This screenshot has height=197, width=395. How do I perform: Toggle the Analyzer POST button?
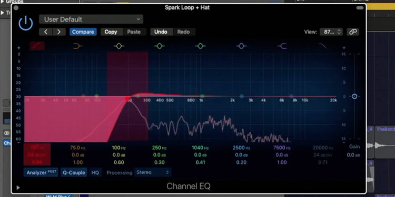coord(41,172)
